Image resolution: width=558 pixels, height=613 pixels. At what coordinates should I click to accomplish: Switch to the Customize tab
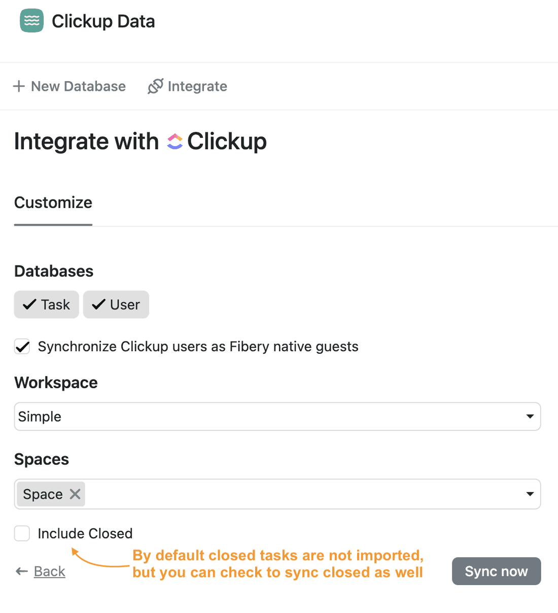(53, 202)
